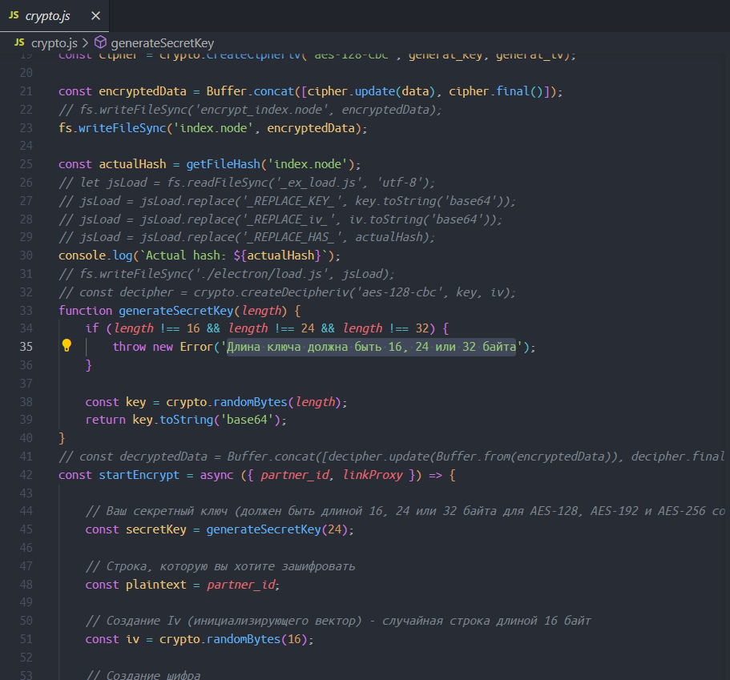Click the key variable declaration on line 38

click(x=135, y=401)
